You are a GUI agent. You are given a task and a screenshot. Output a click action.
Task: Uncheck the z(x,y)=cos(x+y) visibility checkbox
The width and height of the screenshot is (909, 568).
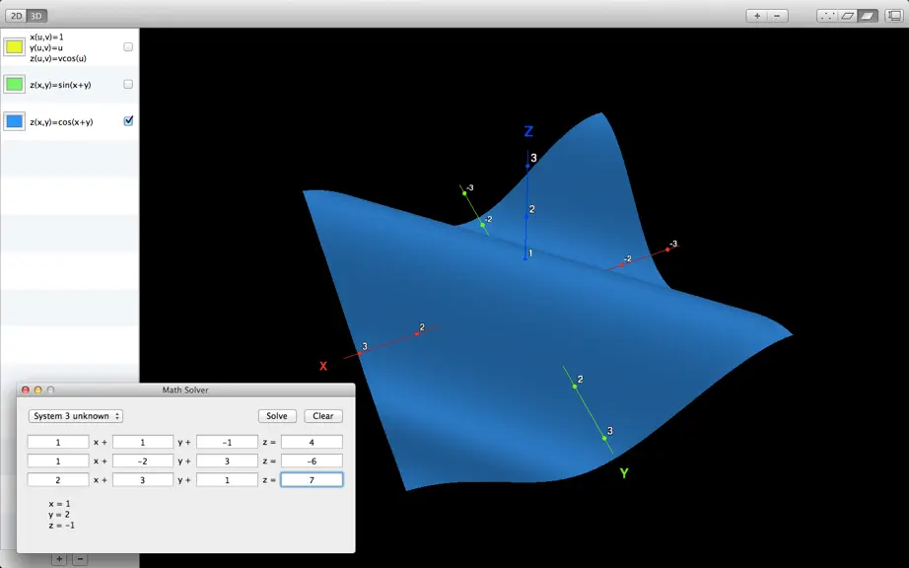coord(128,121)
